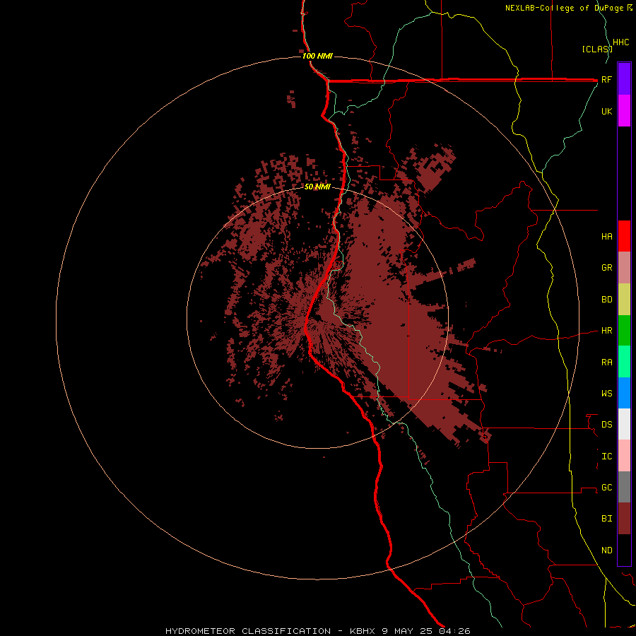Click the WS blue legend swatch
Screen dimensions: 636x636
coord(624,393)
